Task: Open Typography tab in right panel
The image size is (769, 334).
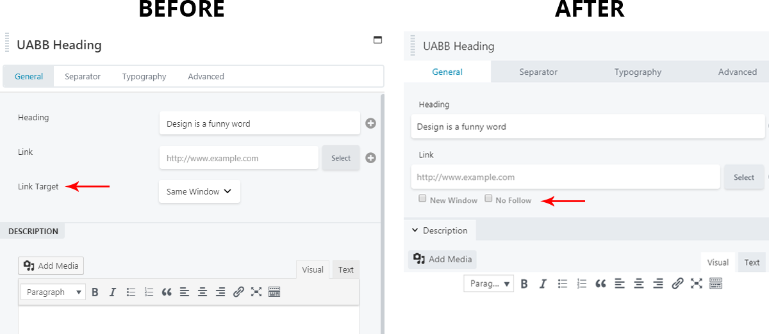Action: tap(638, 72)
